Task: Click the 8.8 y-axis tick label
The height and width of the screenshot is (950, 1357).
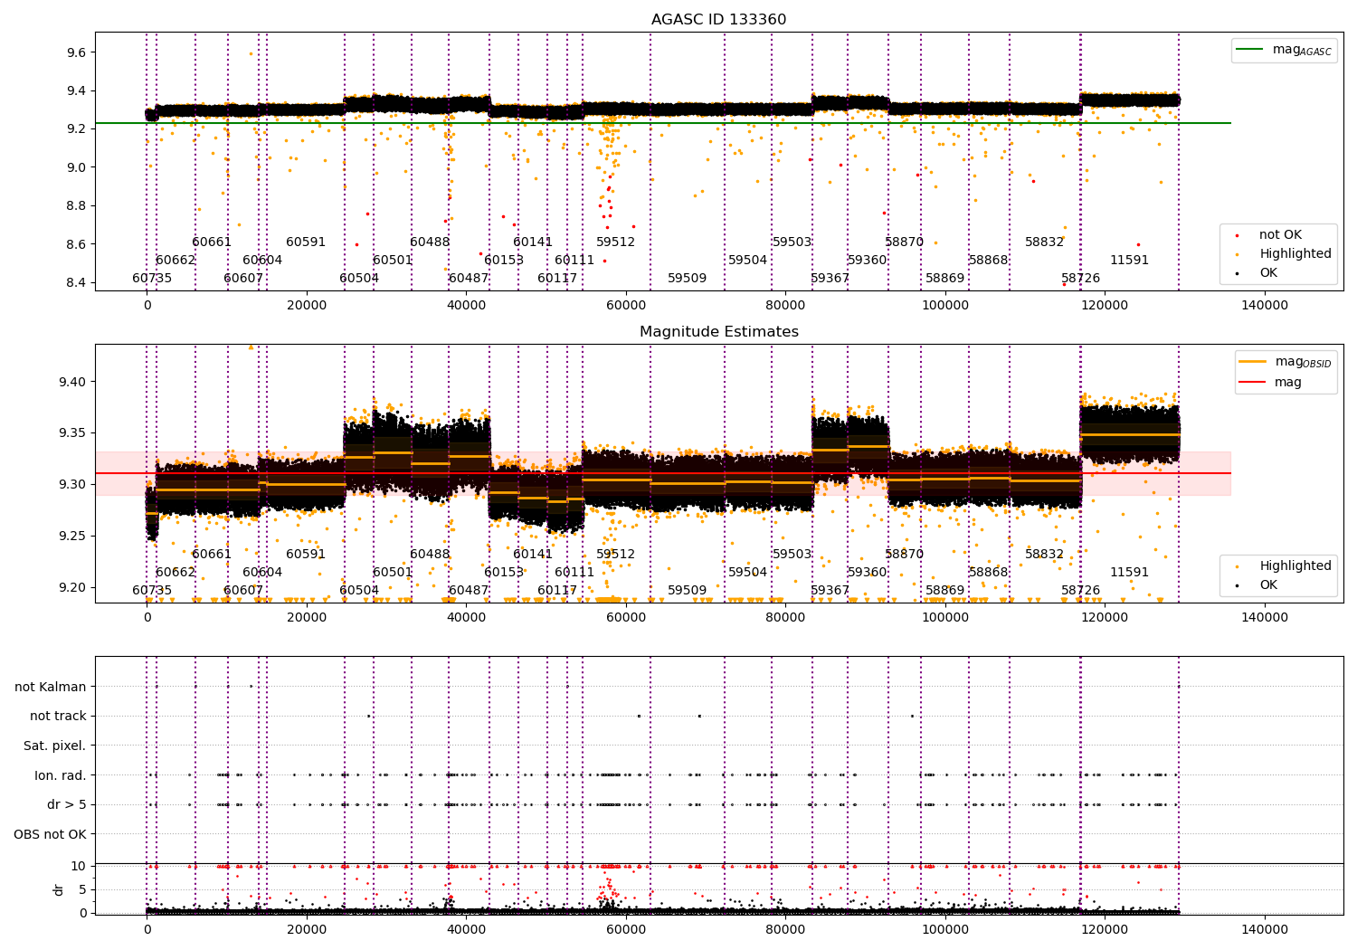Action: (x=76, y=205)
